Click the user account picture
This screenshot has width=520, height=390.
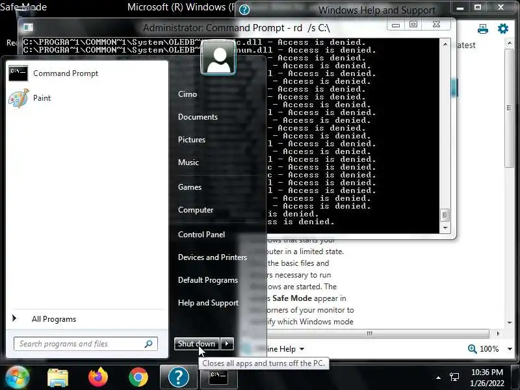218,58
